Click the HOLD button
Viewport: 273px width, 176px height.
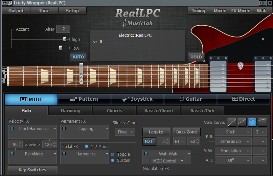[x=196, y=57]
